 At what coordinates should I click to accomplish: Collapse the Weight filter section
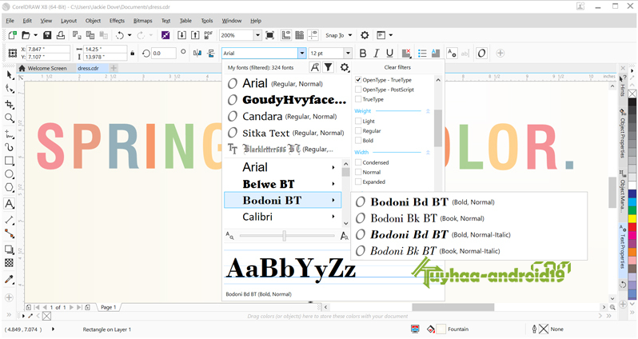coord(428,110)
